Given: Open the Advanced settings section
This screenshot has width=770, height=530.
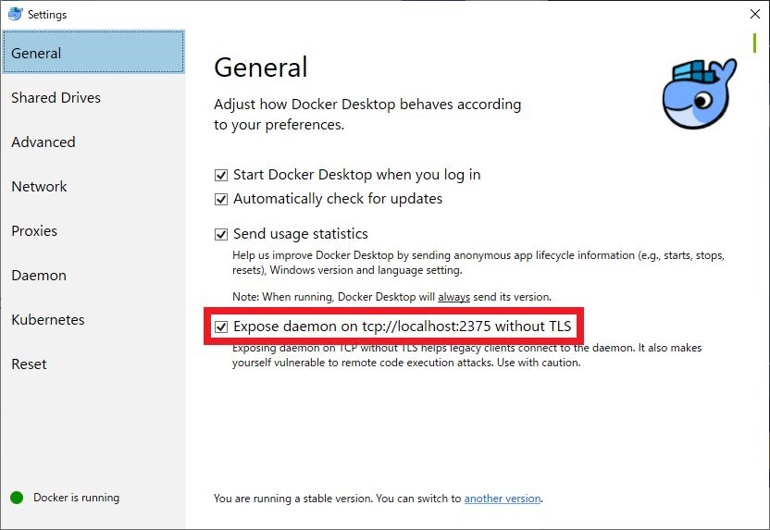Looking at the screenshot, I should pos(93,142).
